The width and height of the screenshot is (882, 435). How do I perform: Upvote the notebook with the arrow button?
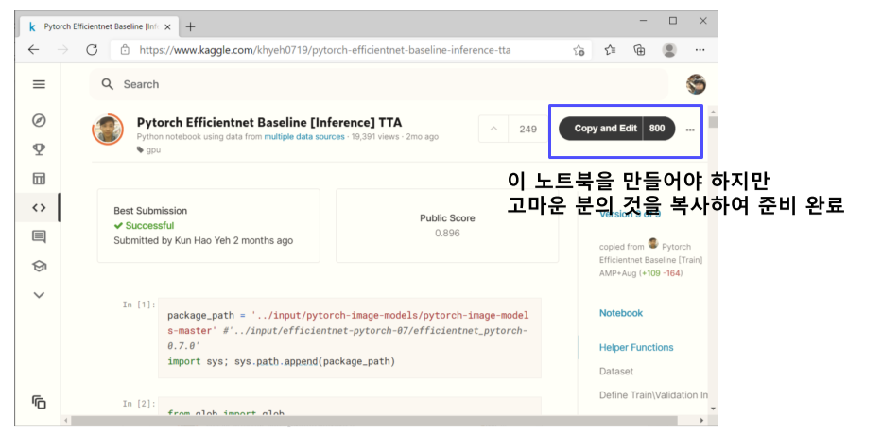pos(493,129)
